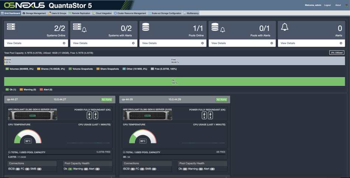Click the Pools Online database icon

click(146, 27)
